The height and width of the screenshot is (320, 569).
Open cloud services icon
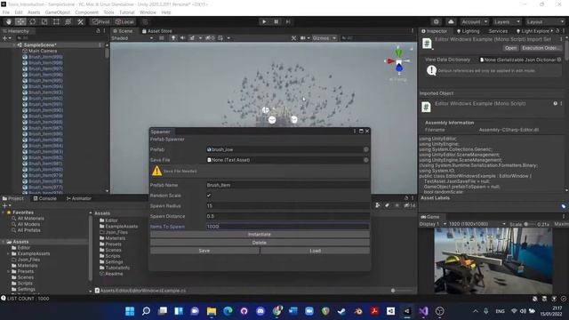pos(451,21)
